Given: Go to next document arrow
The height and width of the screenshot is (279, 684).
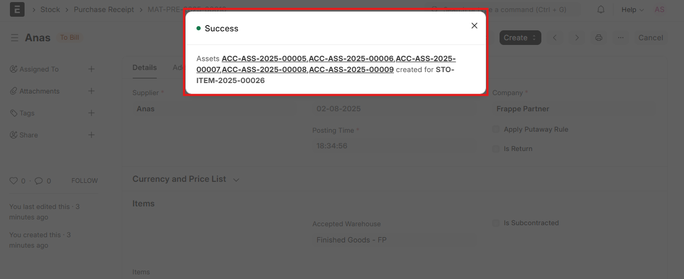Looking at the screenshot, I should [x=577, y=38].
